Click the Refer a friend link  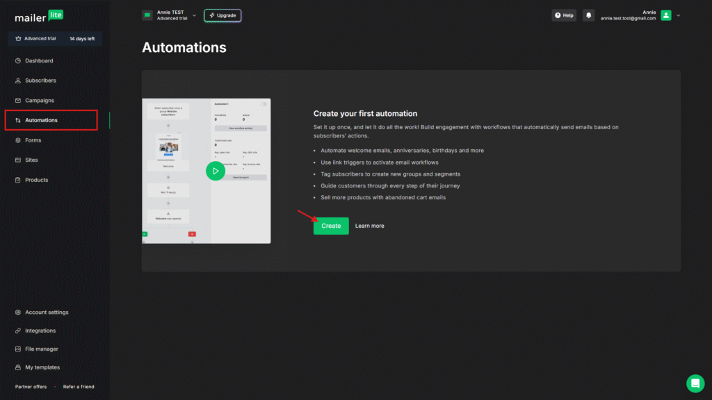[79, 387]
